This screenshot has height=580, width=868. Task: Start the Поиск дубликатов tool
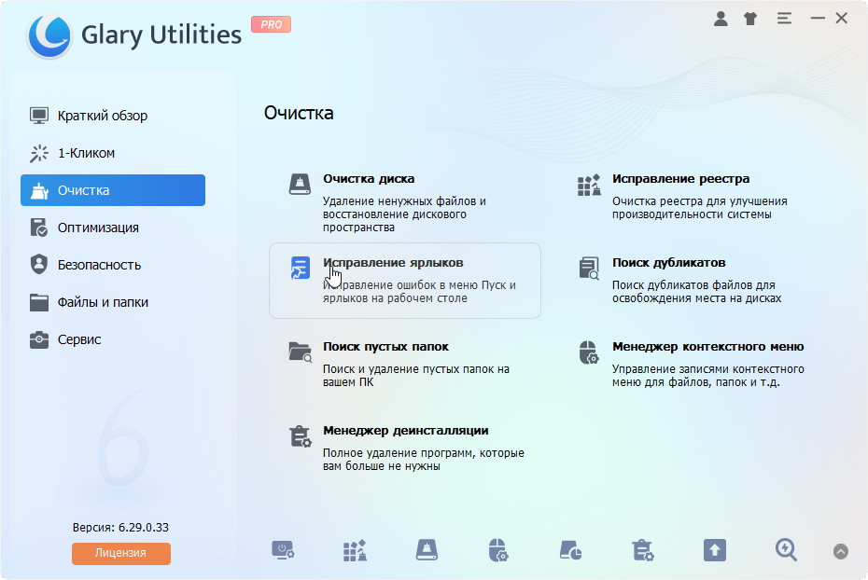[694, 281]
